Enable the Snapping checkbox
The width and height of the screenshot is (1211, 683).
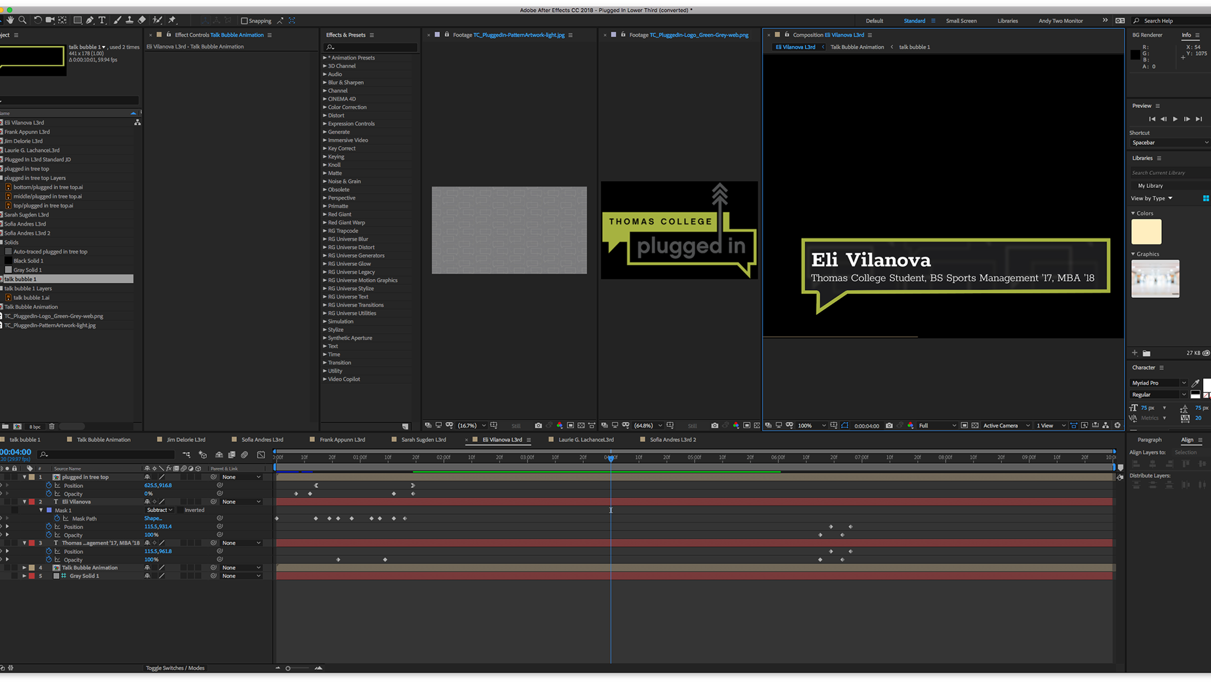click(x=245, y=21)
